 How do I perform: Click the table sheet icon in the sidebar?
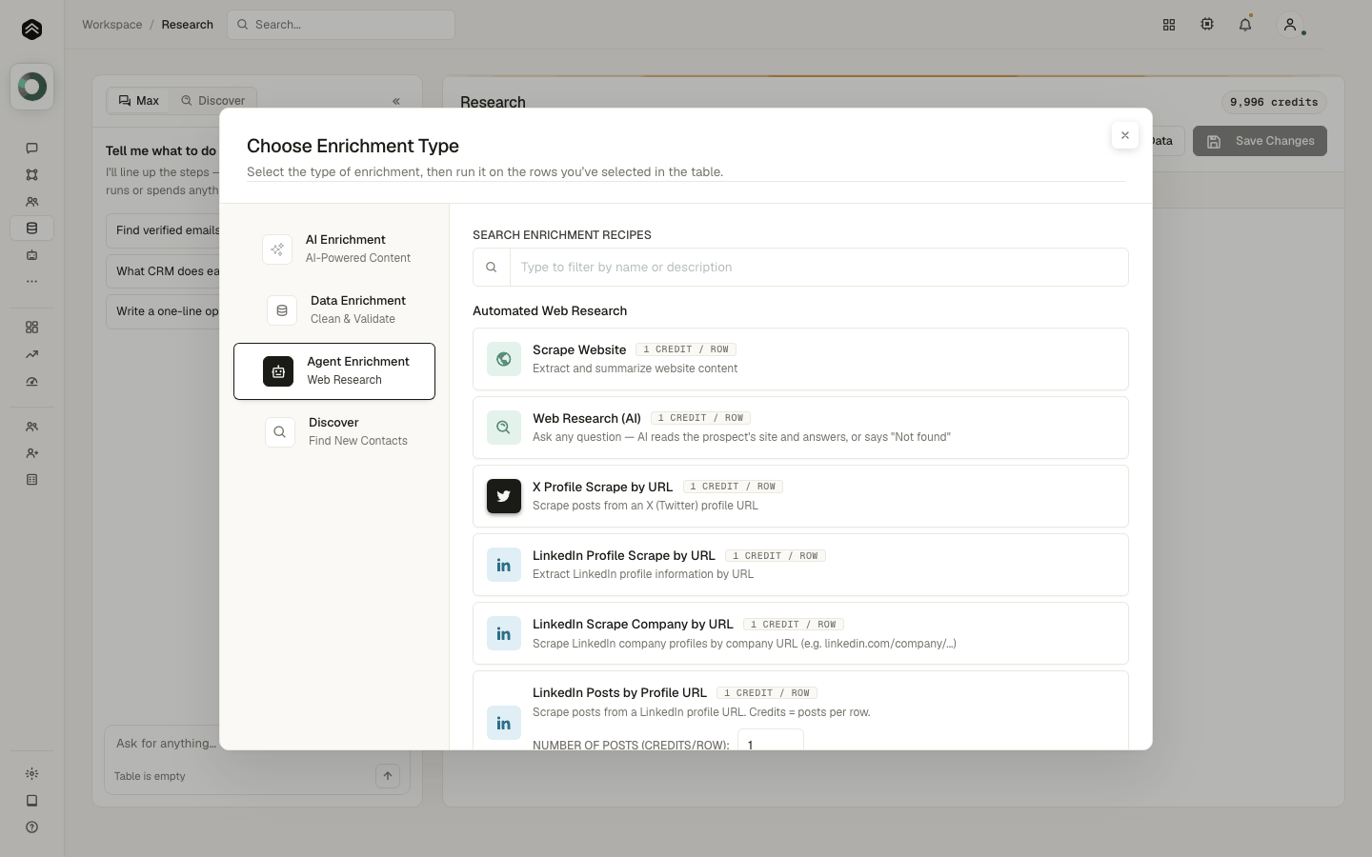tap(31, 480)
